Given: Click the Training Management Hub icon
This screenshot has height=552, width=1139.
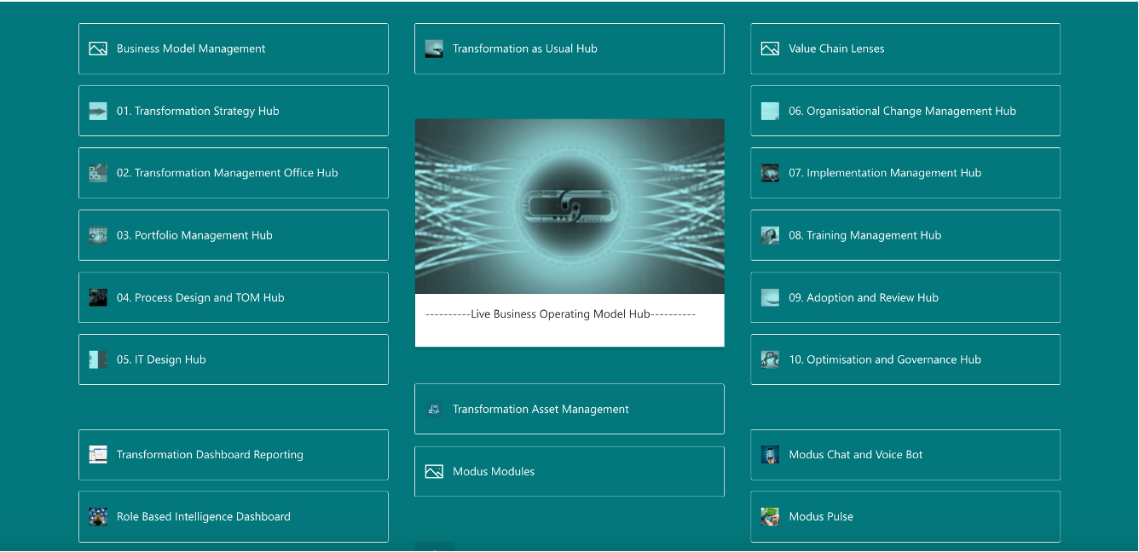Looking at the screenshot, I should pos(770,235).
